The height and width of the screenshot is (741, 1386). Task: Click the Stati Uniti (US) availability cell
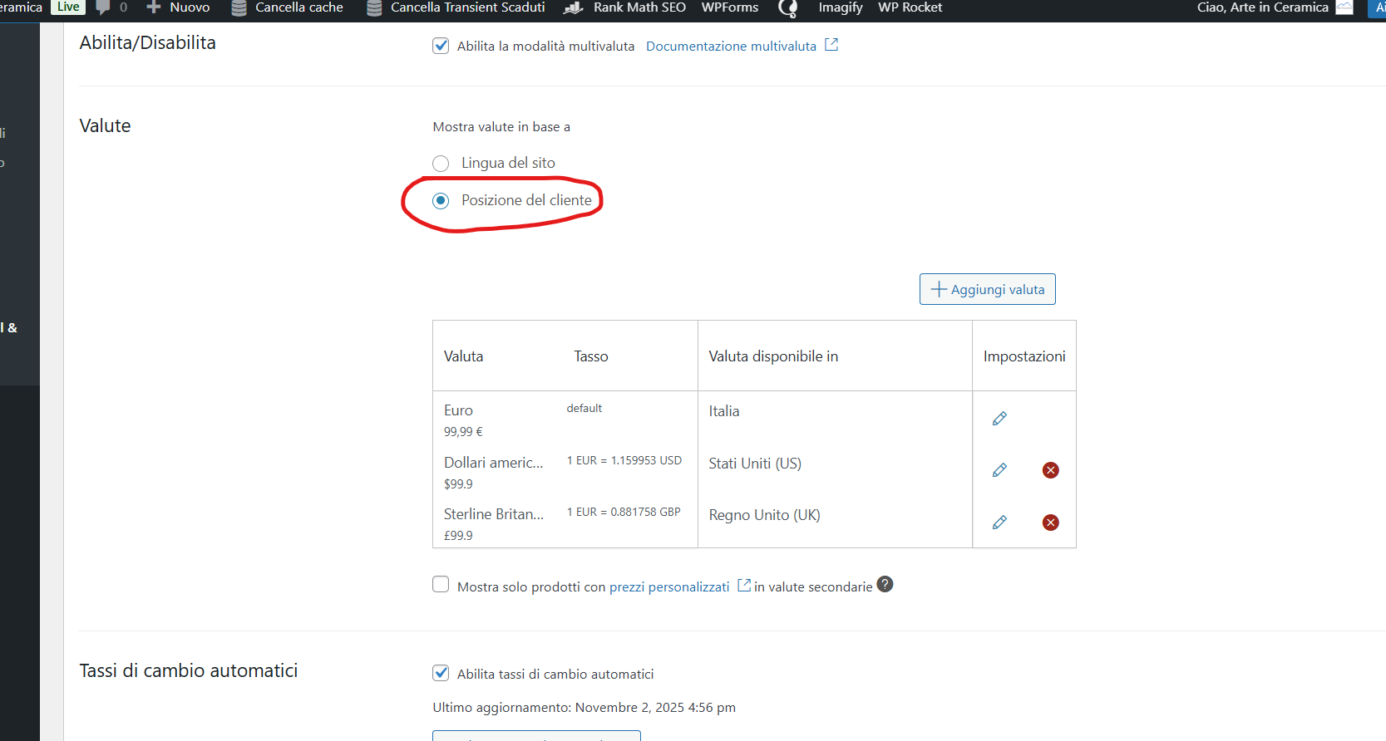[x=755, y=464]
